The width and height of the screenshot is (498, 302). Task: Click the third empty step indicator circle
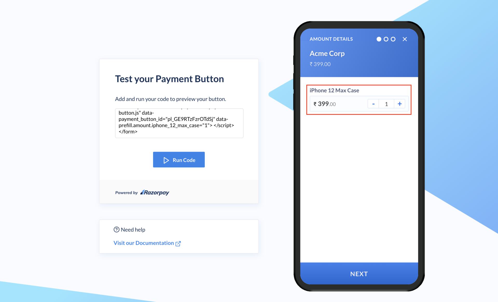(x=392, y=39)
